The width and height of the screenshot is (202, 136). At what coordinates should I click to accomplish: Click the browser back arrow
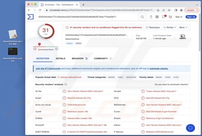point(29,10)
